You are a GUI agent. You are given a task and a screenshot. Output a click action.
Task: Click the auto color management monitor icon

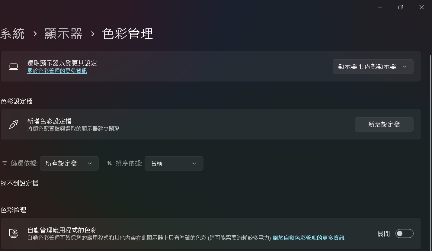pos(14,233)
